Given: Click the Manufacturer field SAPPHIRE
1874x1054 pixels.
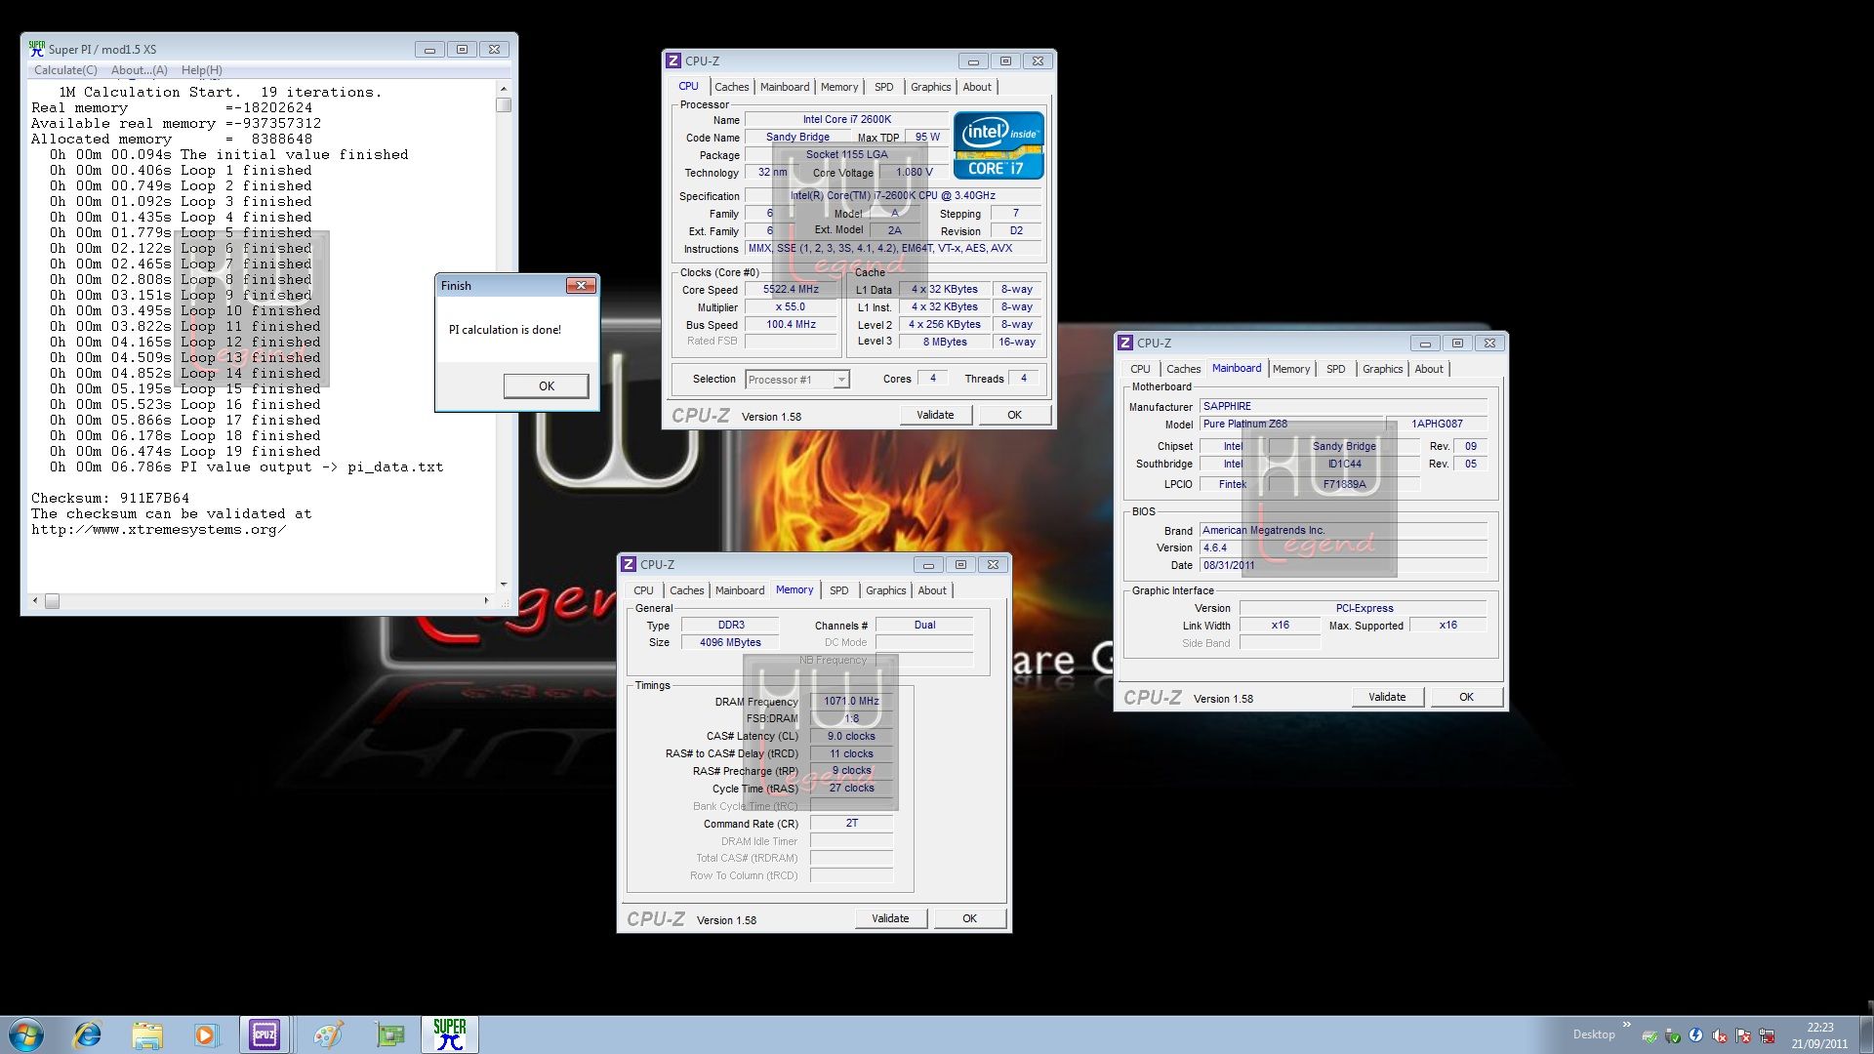Looking at the screenshot, I should (1343, 406).
